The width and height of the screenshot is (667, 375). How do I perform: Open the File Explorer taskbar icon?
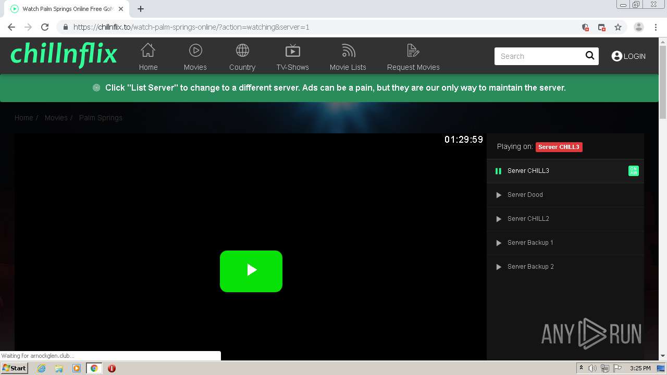(59, 368)
